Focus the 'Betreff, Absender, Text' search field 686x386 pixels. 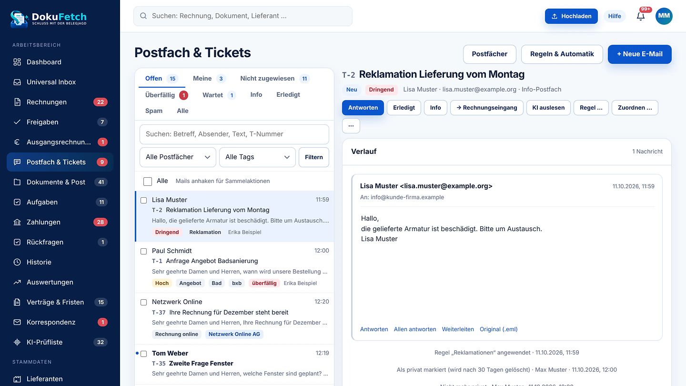point(234,134)
